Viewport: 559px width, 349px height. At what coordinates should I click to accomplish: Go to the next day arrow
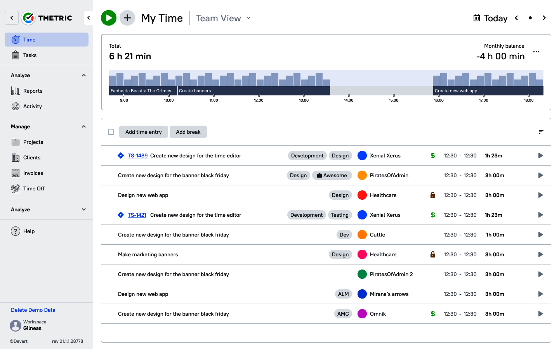[x=544, y=18]
